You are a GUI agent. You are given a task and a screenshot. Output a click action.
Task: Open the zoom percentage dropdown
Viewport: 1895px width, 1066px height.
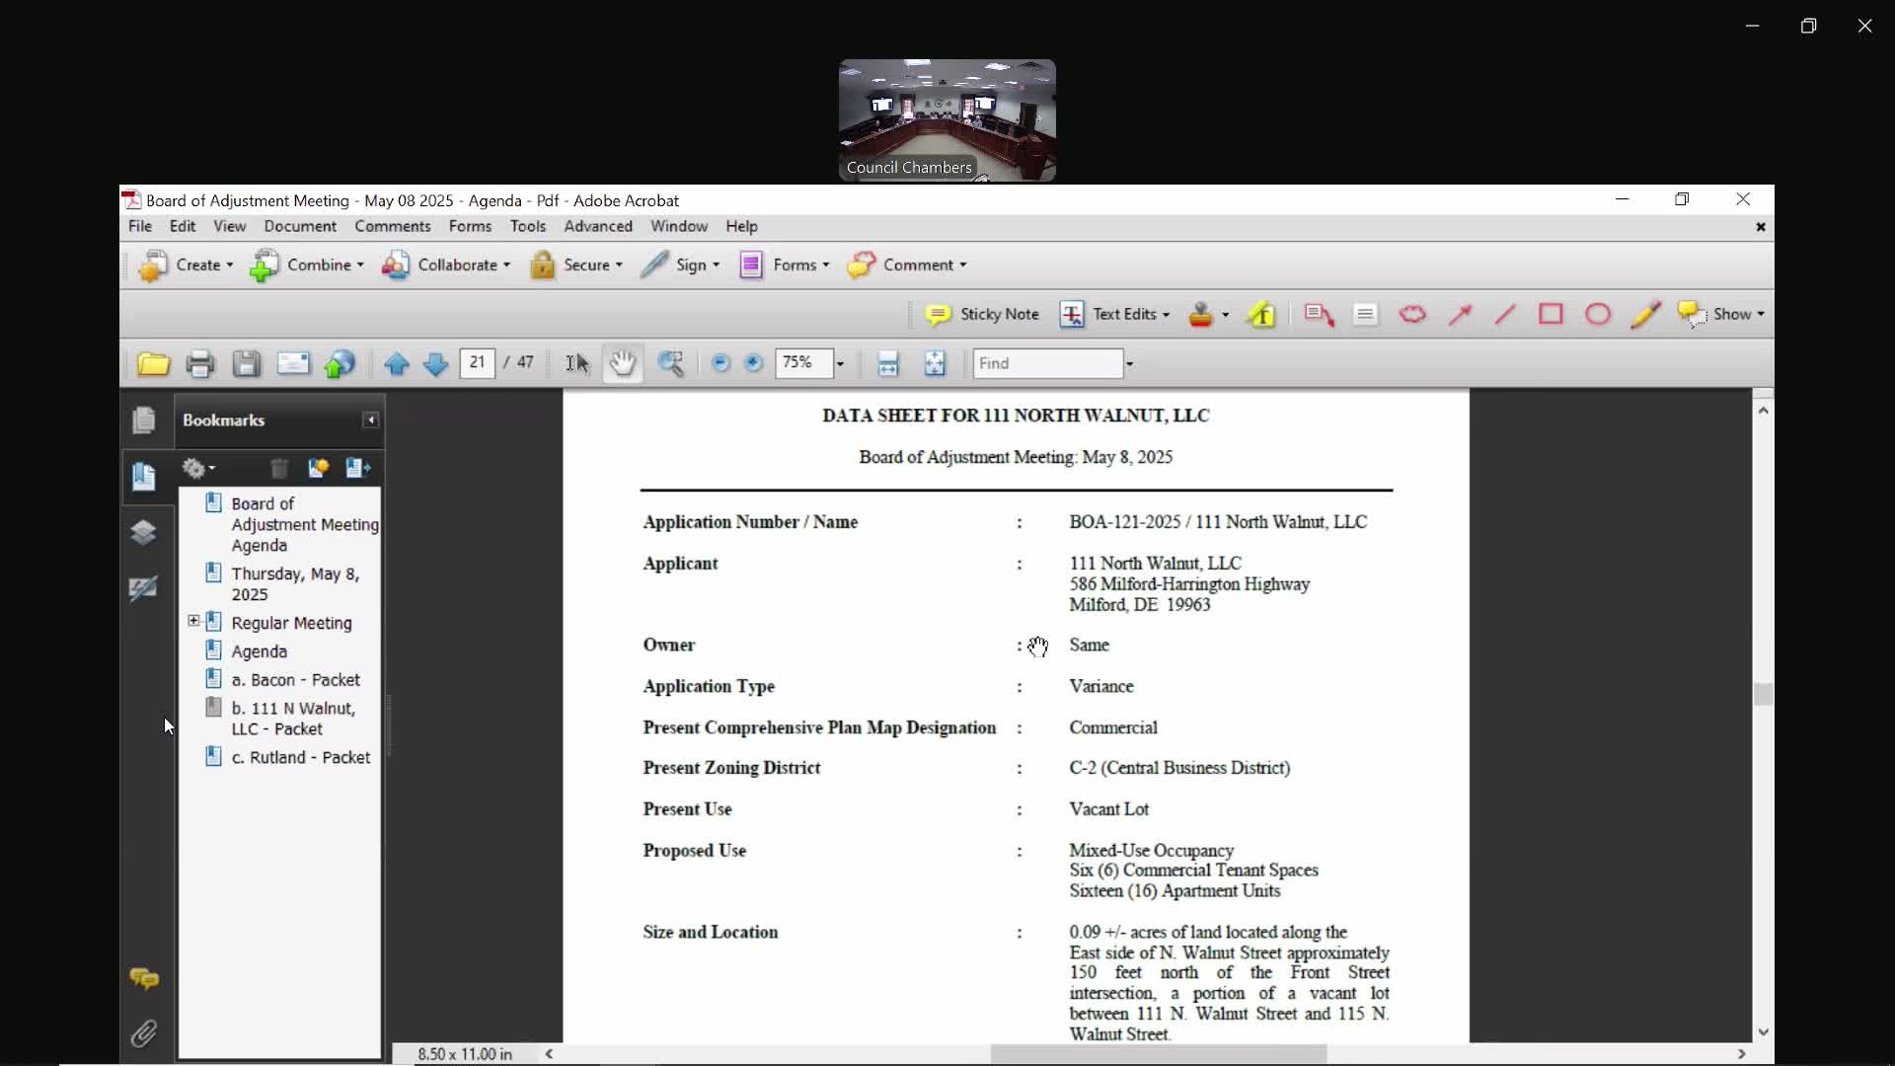point(840,364)
